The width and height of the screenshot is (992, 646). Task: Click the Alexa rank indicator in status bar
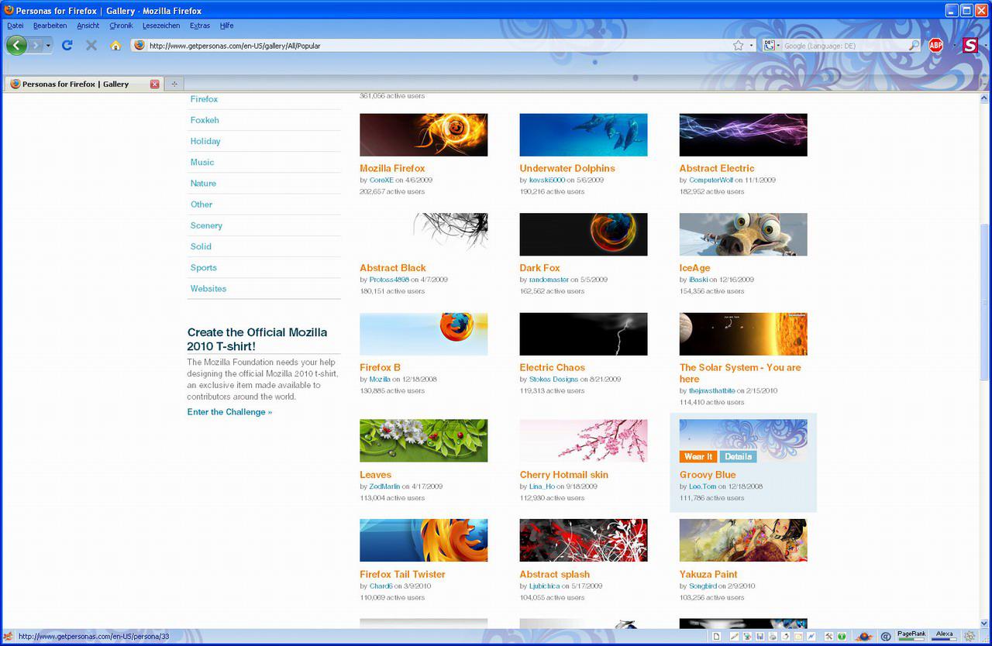point(944,636)
